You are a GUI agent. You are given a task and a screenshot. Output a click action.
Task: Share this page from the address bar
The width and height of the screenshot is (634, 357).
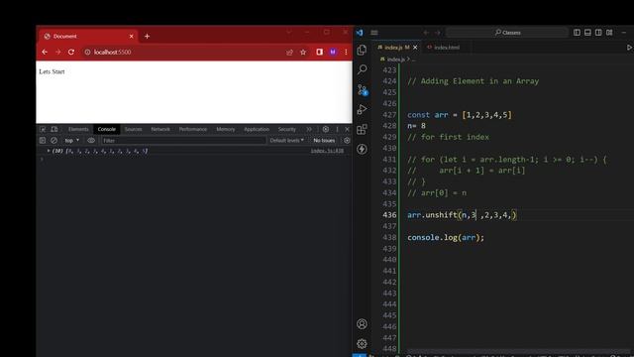click(x=289, y=53)
